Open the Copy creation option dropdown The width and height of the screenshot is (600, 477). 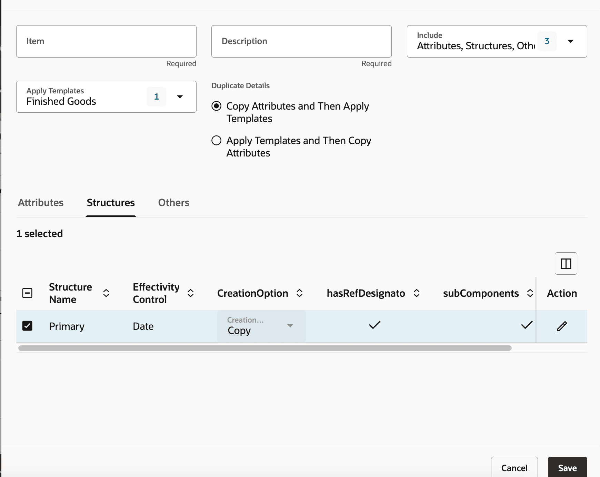coord(290,326)
